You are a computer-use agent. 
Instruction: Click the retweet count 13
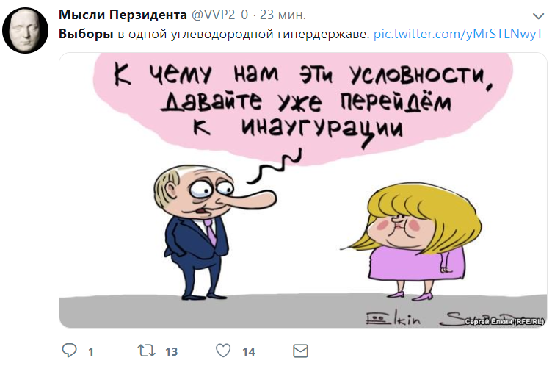(x=172, y=351)
